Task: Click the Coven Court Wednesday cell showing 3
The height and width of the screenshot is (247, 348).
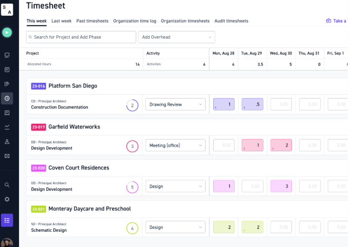Action: click(x=281, y=186)
